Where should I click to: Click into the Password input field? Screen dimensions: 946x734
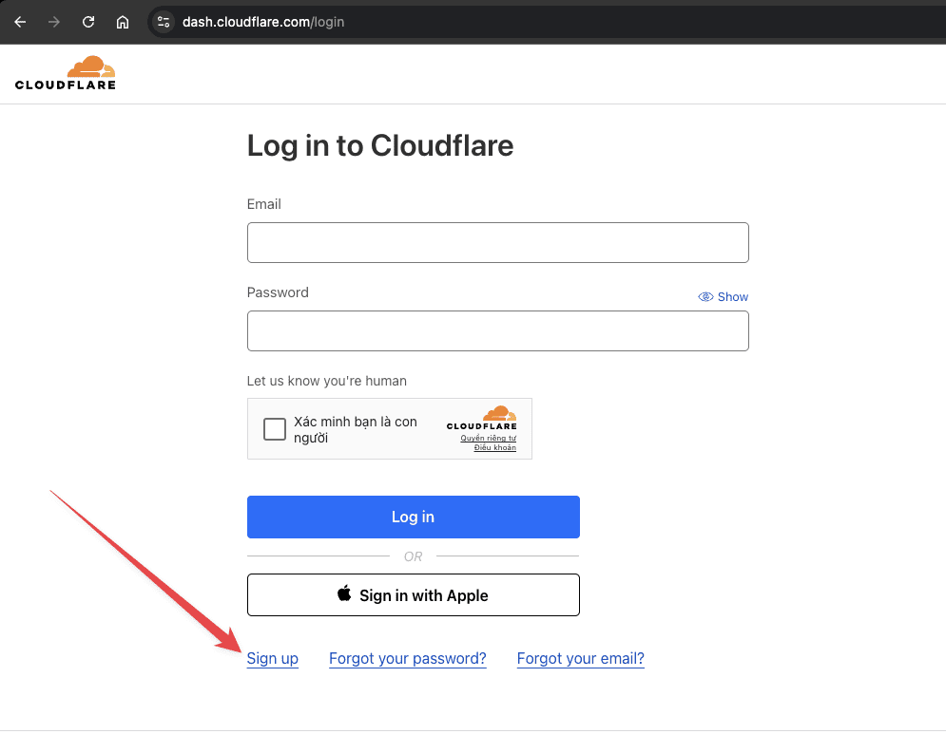(498, 330)
